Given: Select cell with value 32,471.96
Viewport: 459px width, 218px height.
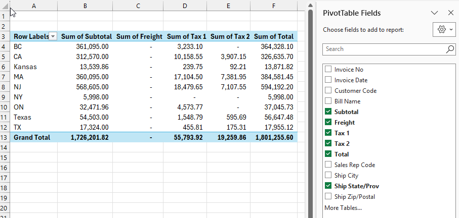Looking at the screenshot, I should pyautogui.click(x=85, y=107).
